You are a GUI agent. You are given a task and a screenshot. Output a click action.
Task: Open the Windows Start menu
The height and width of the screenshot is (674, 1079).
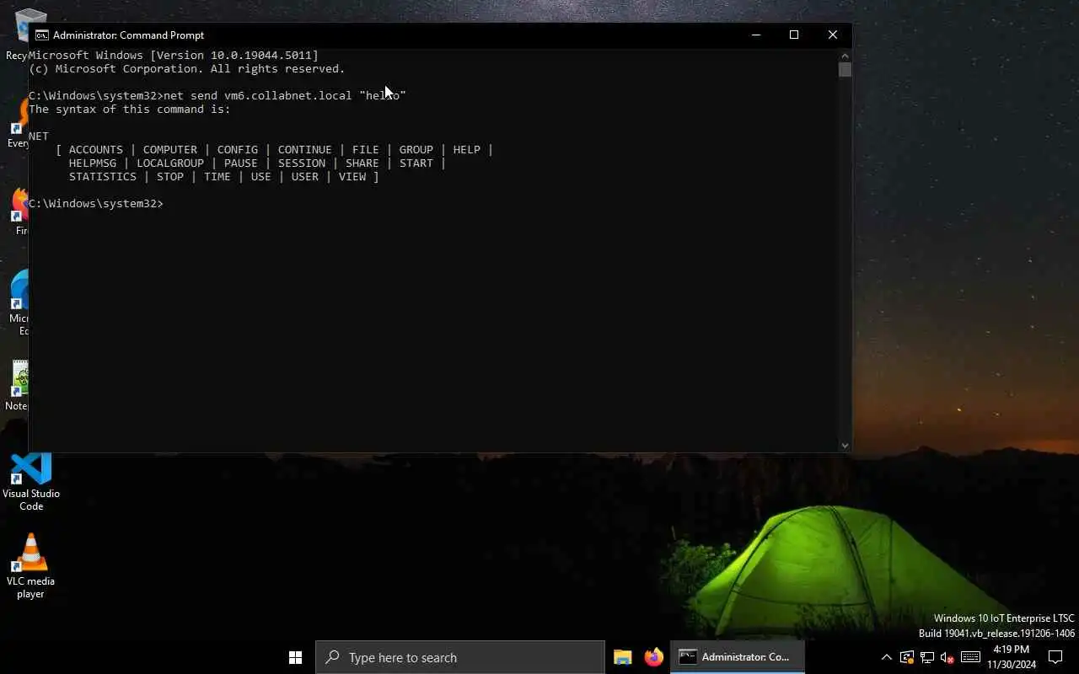(x=295, y=657)
